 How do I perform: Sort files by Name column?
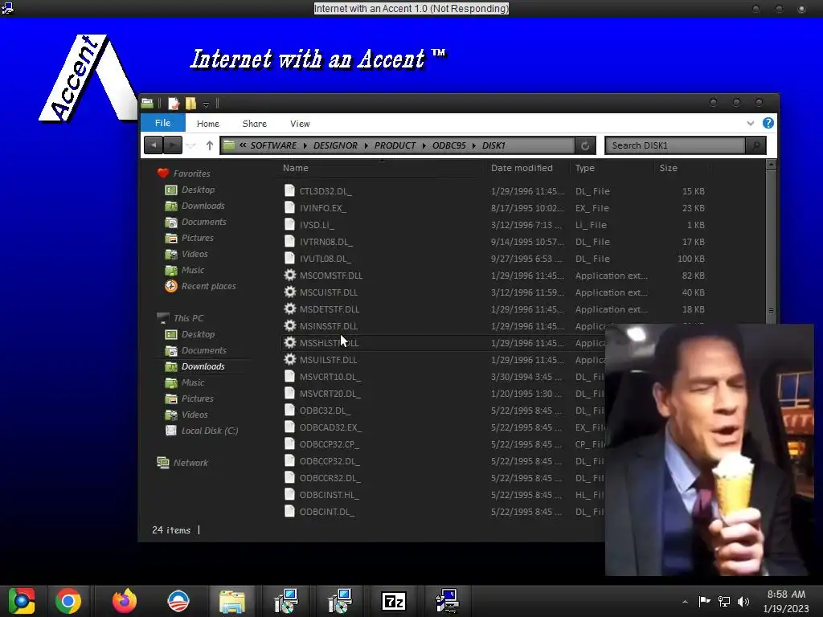click(x=296, y=168)
